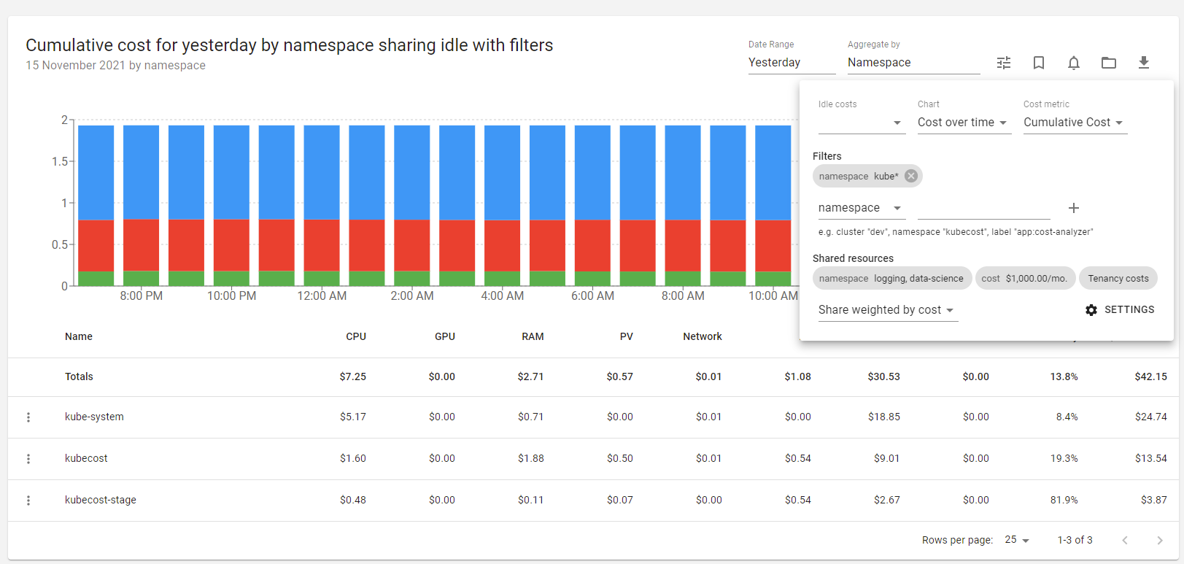
Task: Sort table by RAM column header
Action: (533, 336)
